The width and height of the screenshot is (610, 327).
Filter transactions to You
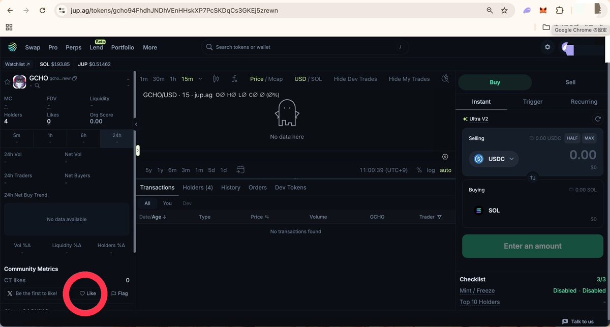coord(167,203)
